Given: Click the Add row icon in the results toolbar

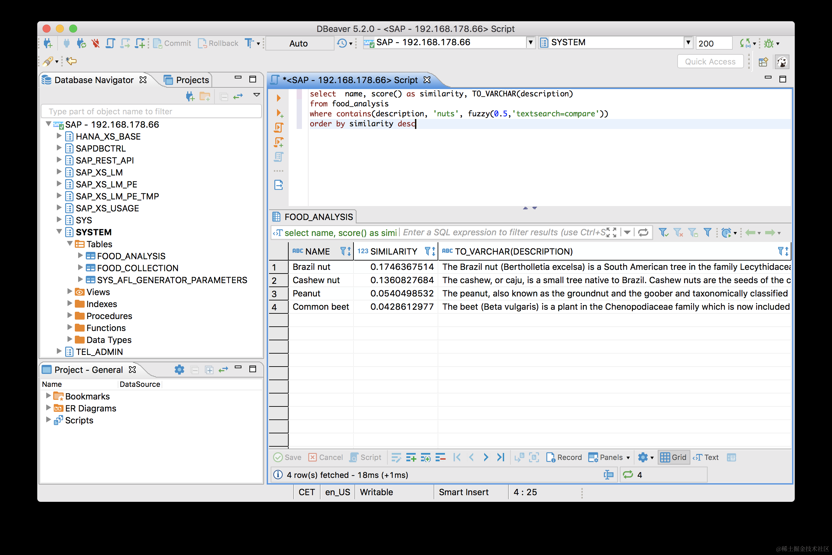Looking at the screenshot, I should pyautogui.click(x=411, y=457).
